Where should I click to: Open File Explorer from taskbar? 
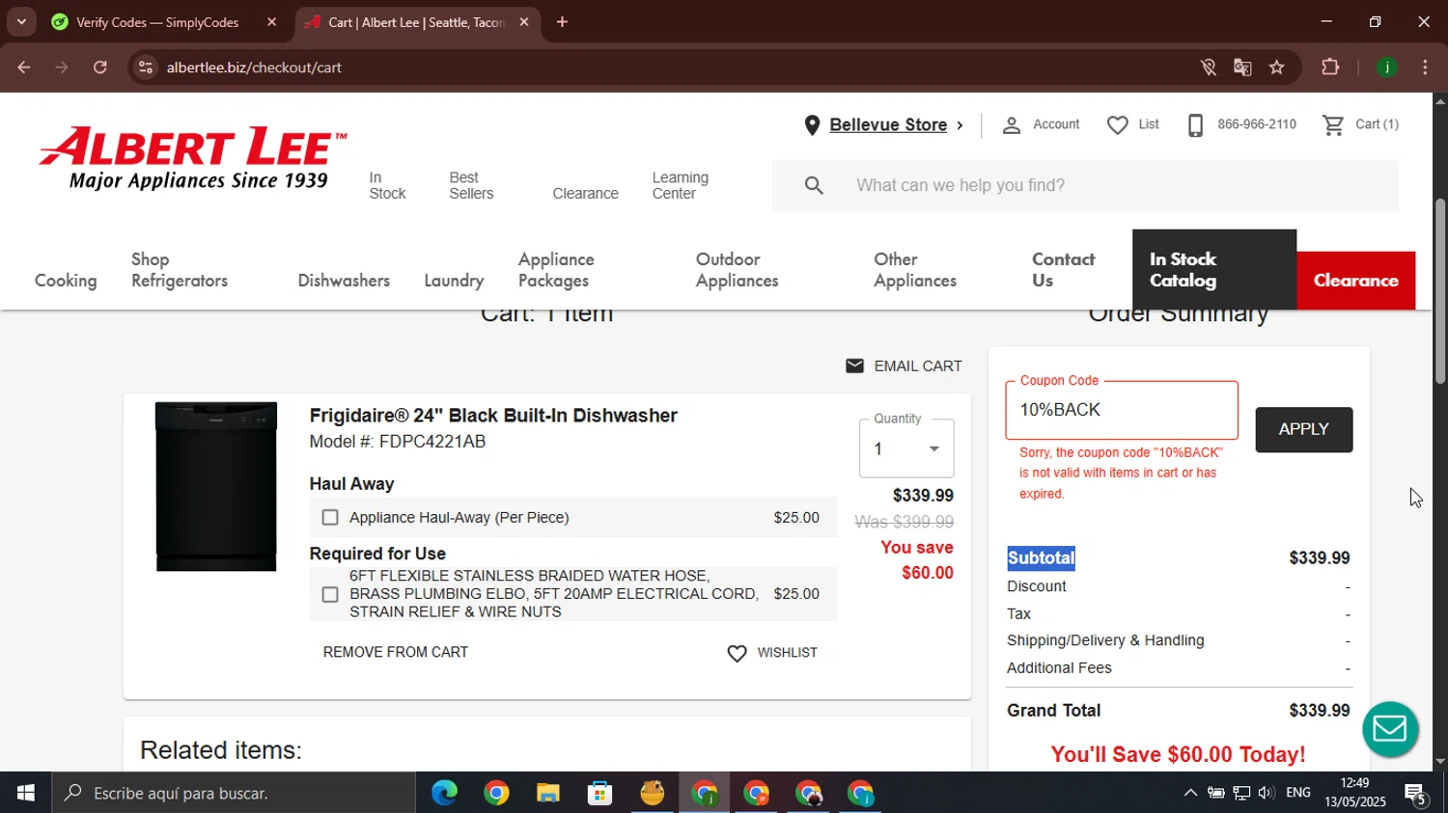pos(548,793)
